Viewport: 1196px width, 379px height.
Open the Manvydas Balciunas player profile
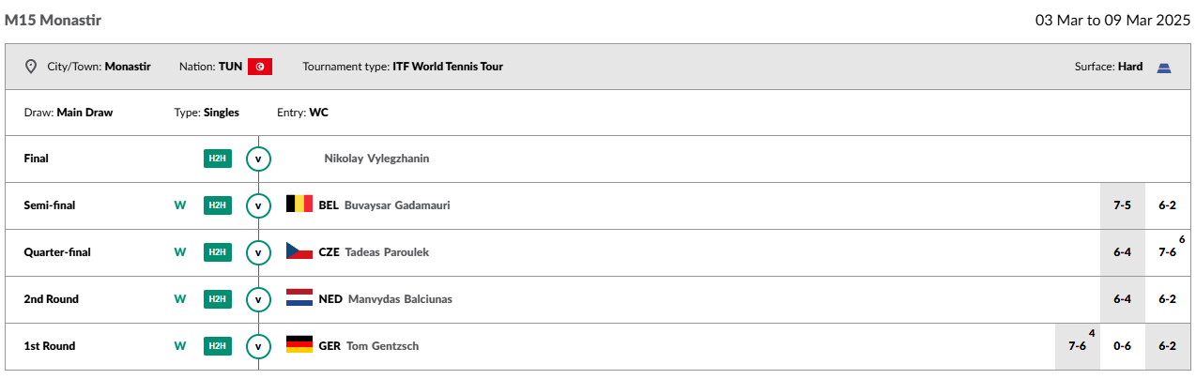pos(400,299)
